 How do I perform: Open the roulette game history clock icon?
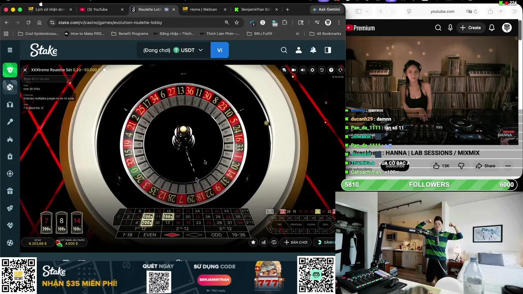click(x=322, y=70)
